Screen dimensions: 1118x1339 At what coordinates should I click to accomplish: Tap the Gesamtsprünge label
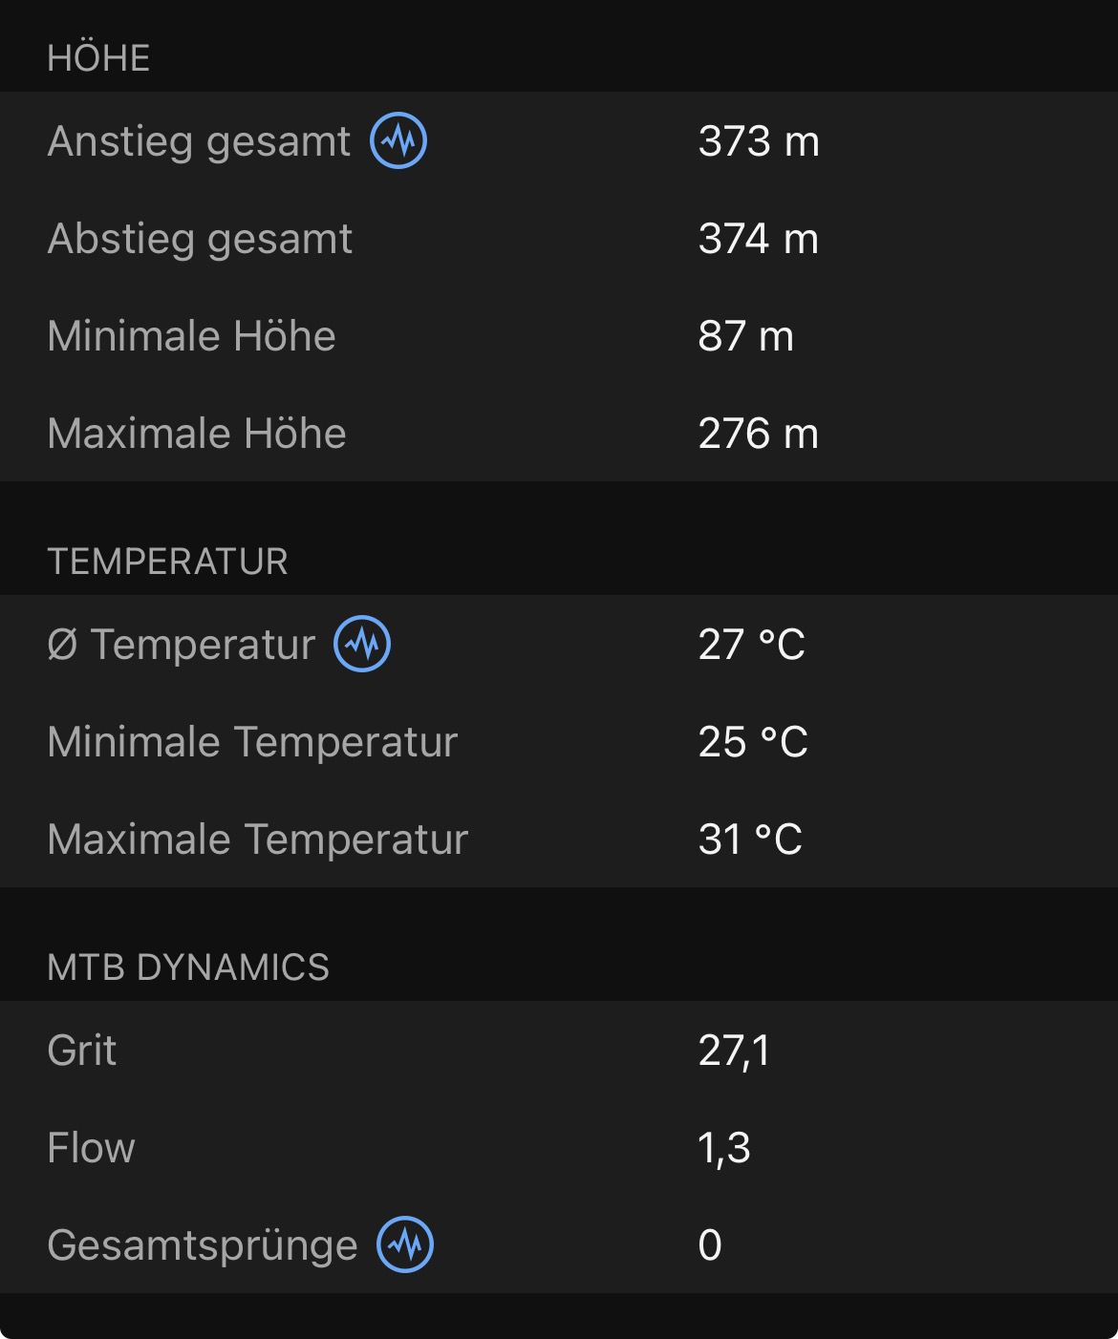point(202,1245)
